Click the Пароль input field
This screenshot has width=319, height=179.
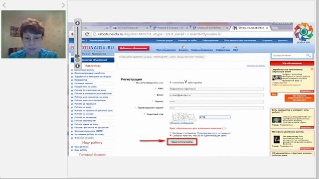tap(216, 101)
